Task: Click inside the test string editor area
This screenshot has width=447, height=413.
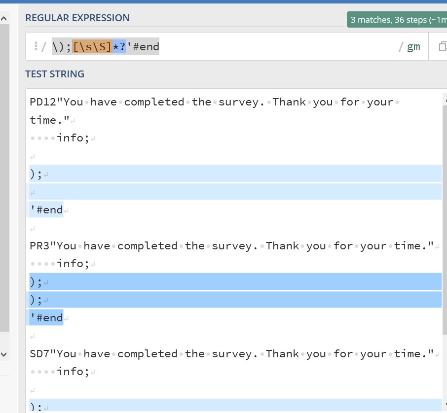Action: (x=222, y=227)
